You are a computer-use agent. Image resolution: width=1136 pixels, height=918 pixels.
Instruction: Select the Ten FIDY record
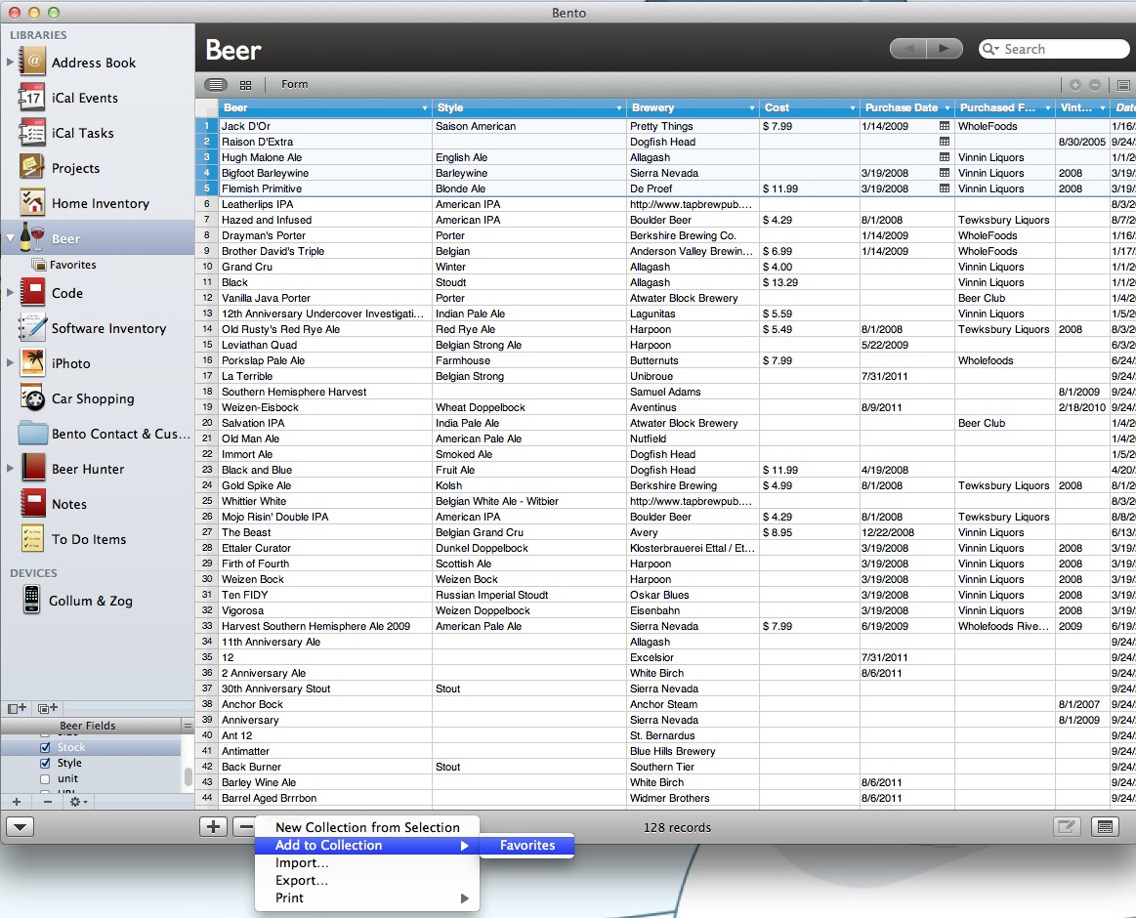[665, 595]
